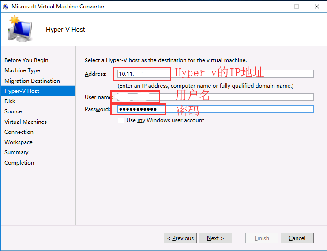
Task: Select the Workspace step
Action: (x=19, y=142)
